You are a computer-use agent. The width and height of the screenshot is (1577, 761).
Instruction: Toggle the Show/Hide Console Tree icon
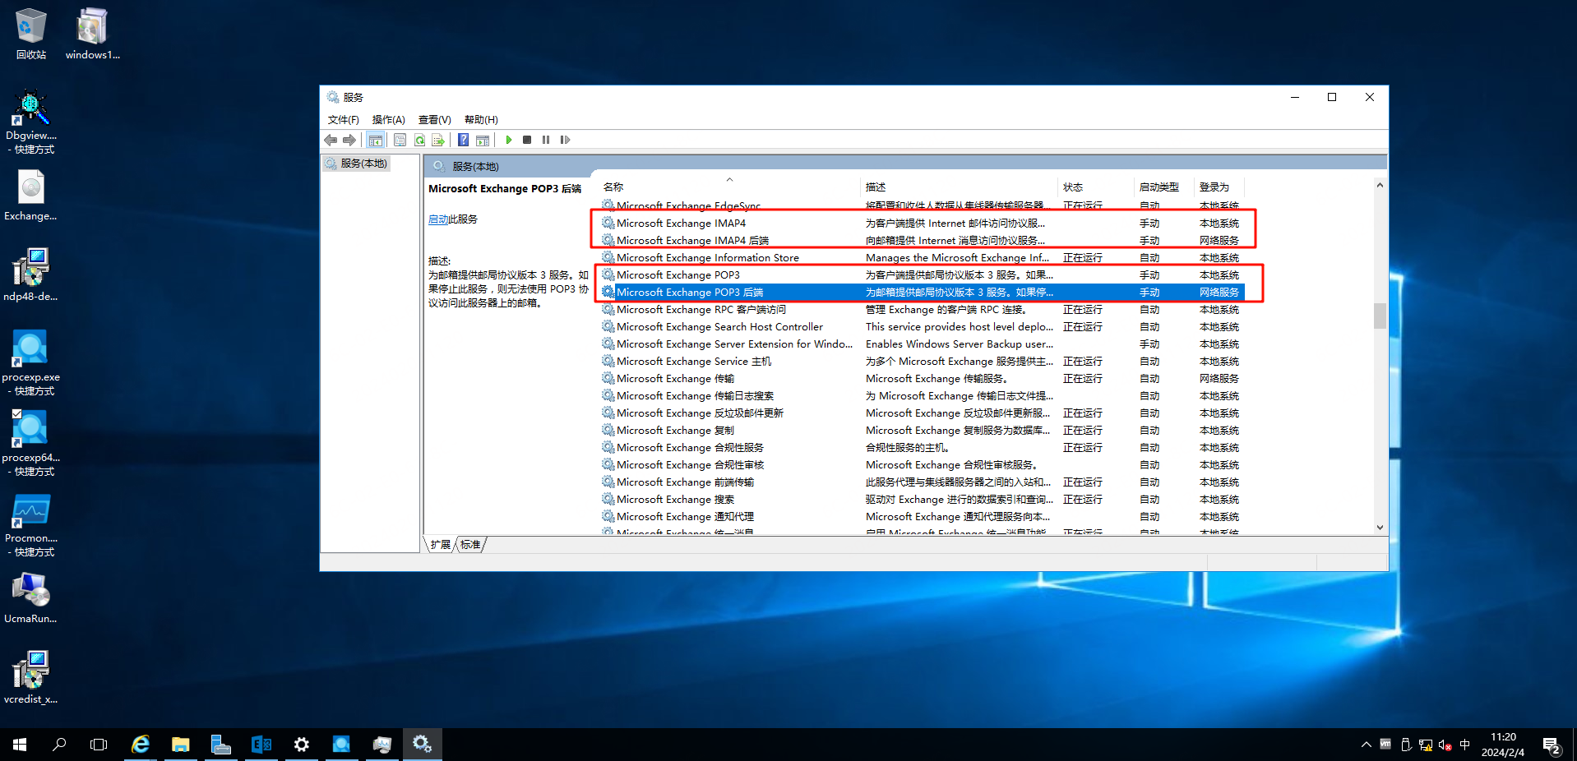coord(376,140)
